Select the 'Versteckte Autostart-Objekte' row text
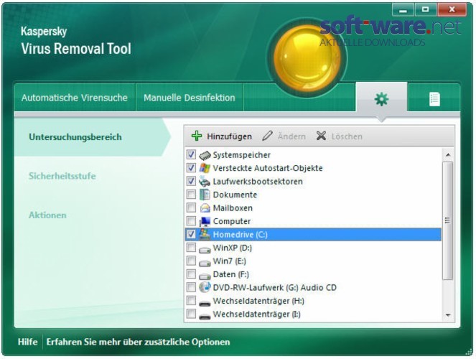 268,168
